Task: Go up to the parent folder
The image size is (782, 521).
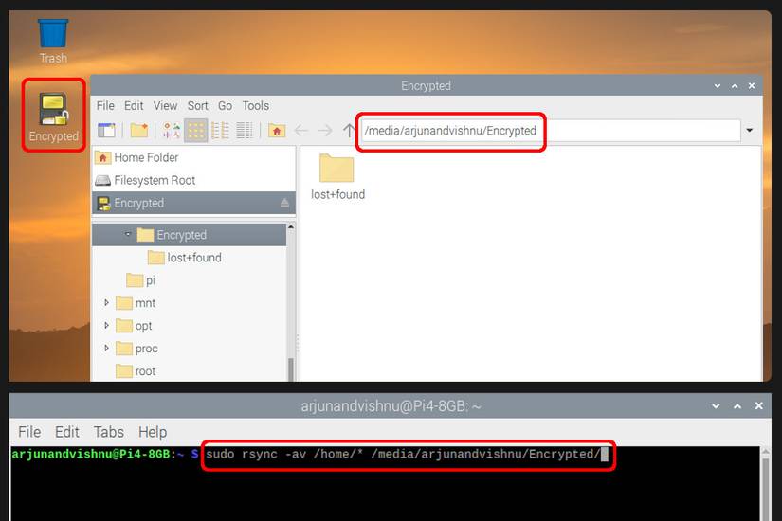Action: point(349,131)
